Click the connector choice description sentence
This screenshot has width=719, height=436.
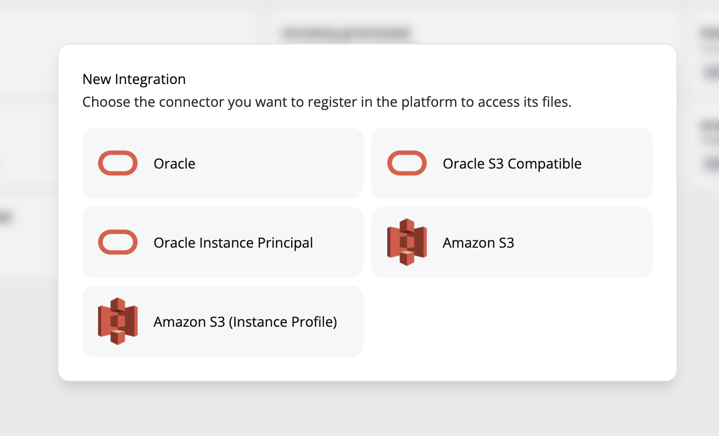[327, 102]
